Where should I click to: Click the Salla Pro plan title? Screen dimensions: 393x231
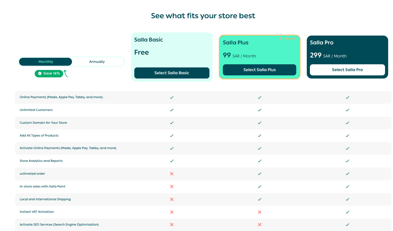[322, 43]
